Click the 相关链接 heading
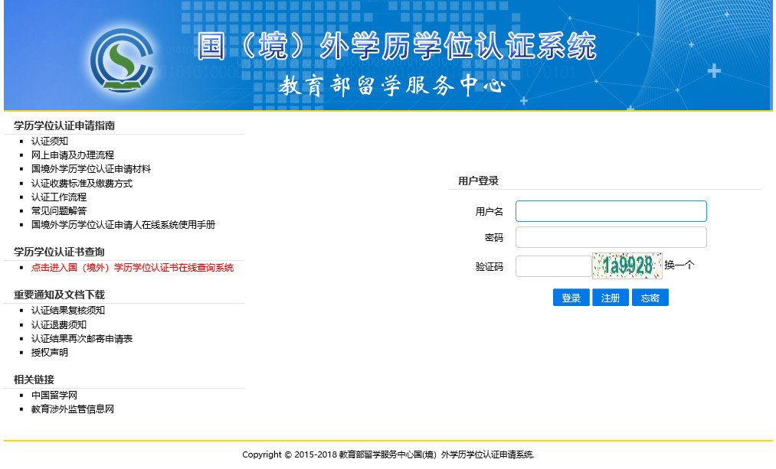776x469 pixels. pyautogui.click(x=34, y=380)
